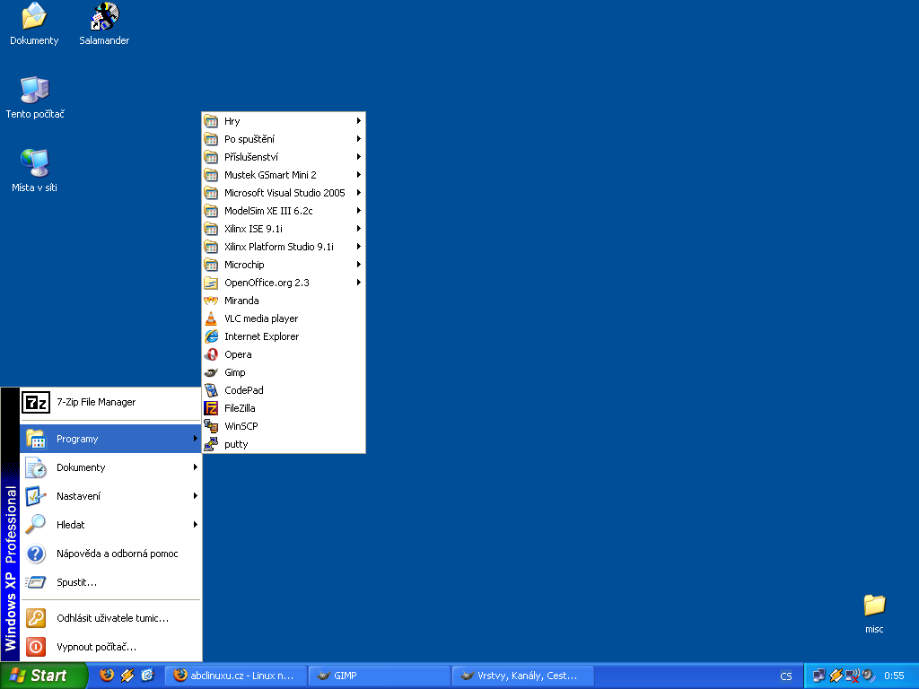This screenshot has width=919, height=689.
Task: Switch to the GIMP taskbar button
Action: (x=380, y=676)
